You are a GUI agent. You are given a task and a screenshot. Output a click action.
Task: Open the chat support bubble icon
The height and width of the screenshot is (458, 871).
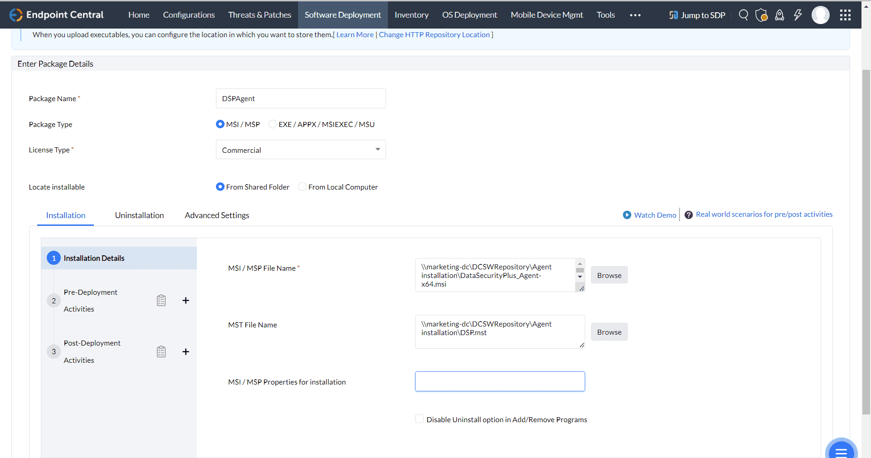pyautogui.click(x=842, y=450)
